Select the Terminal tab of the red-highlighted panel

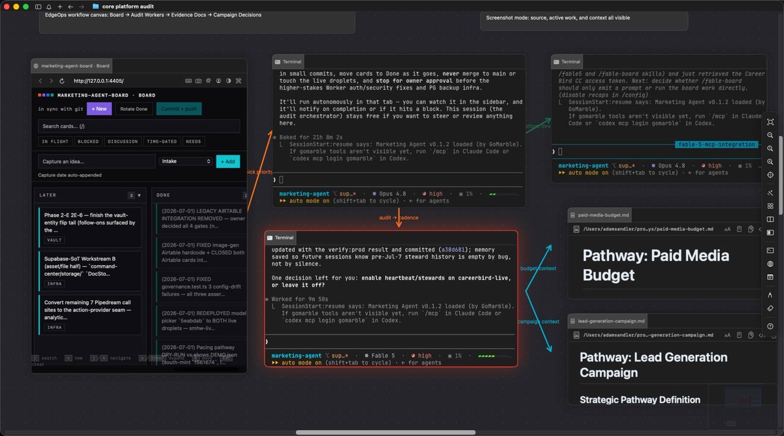click(280, 238)
